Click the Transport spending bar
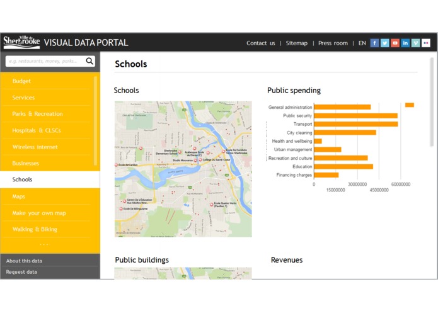Image resolution: width=438 pixels, height=311 pixels. tap(356, 124)
